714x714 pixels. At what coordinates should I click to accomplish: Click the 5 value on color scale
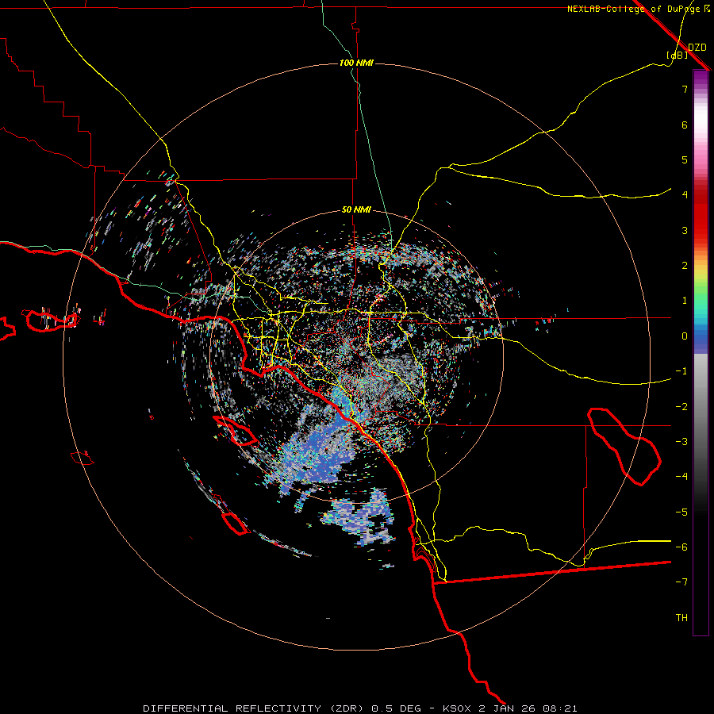685,159
